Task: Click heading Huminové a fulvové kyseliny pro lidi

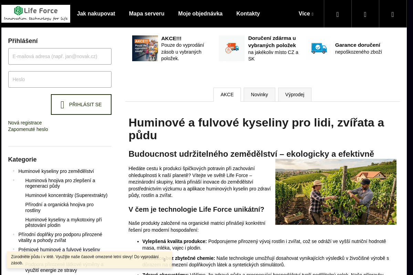Action: pos(256,129)
